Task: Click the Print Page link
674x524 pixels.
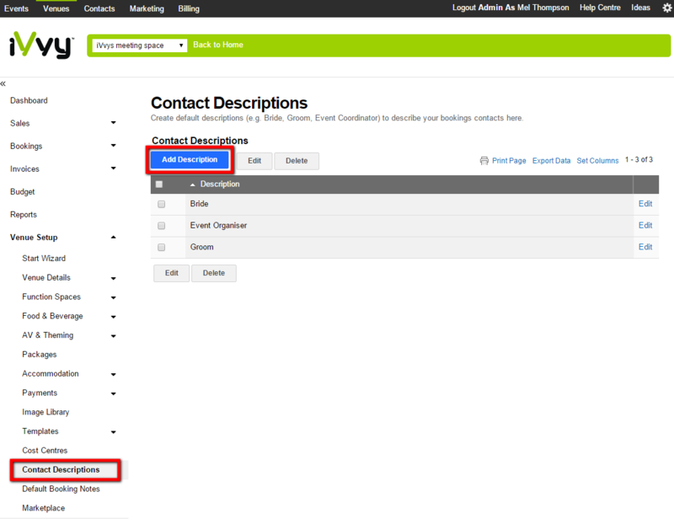Action: pyautogui.click(x=509, y=161)
